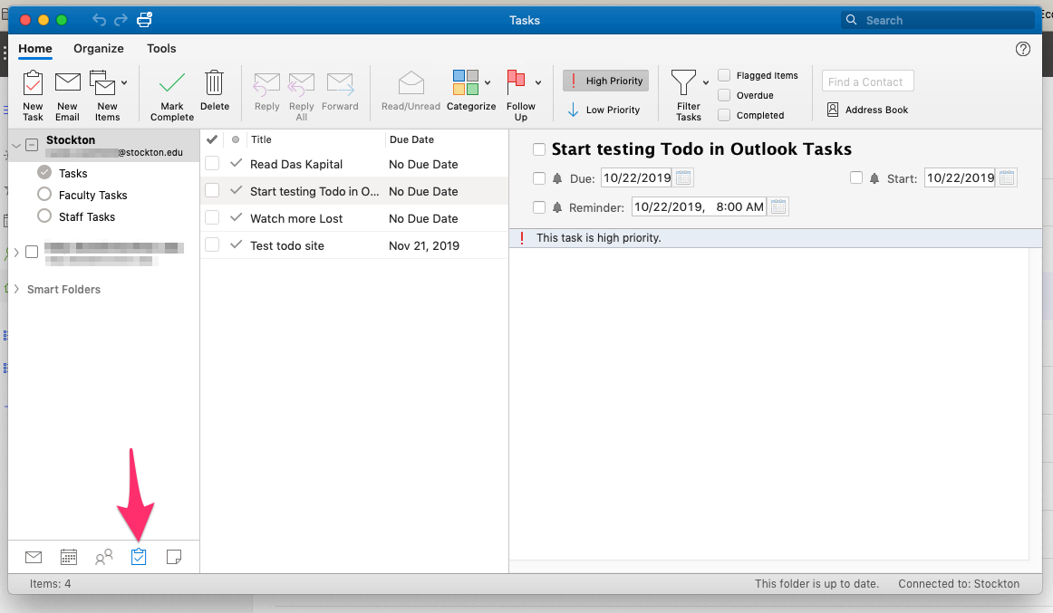The height and width of the screenshot is (613, 1053).
Task: Click the Filter Tasks funnel
Action: pos(683,82)
